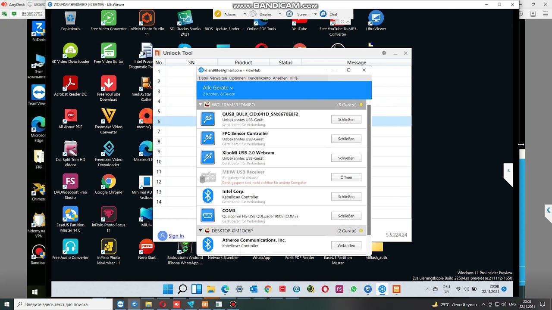552x310 pixels.
Task: Open the YouTube desktop shortcut
Action: pyautogui.click(x=299, y=24)
